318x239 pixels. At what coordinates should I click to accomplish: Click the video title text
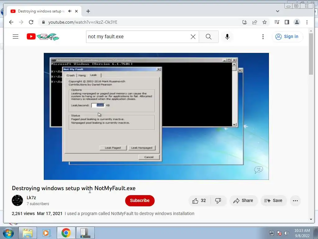tap(74, 188)
